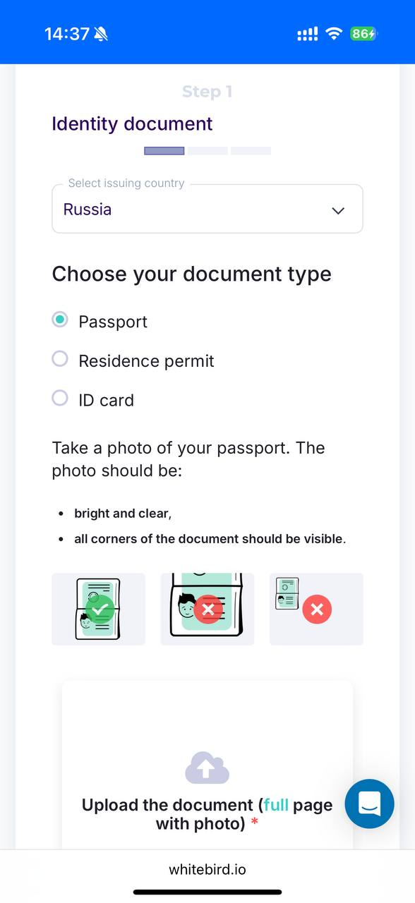Image resolution: width=415 pixels, height=903 pixels.
Task: Tap the battery indicator showing 86
Action: (363, 34)
